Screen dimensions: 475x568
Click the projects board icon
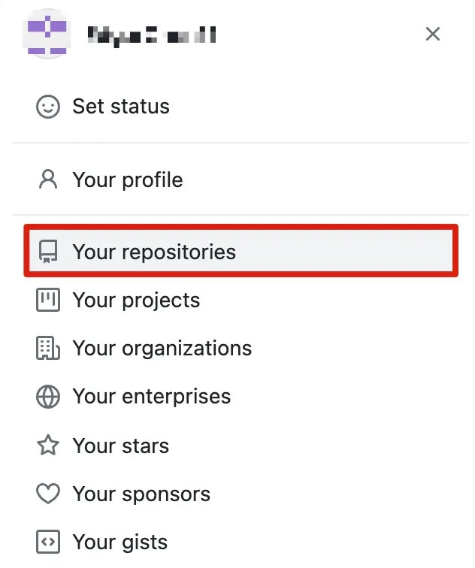pyautogui.click(x=48, y=301)
